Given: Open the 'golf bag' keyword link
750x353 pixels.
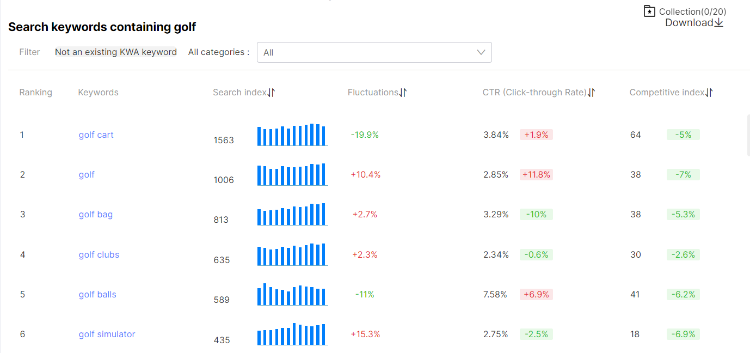Looking at the screenshot, I should [x=95, y=214].
